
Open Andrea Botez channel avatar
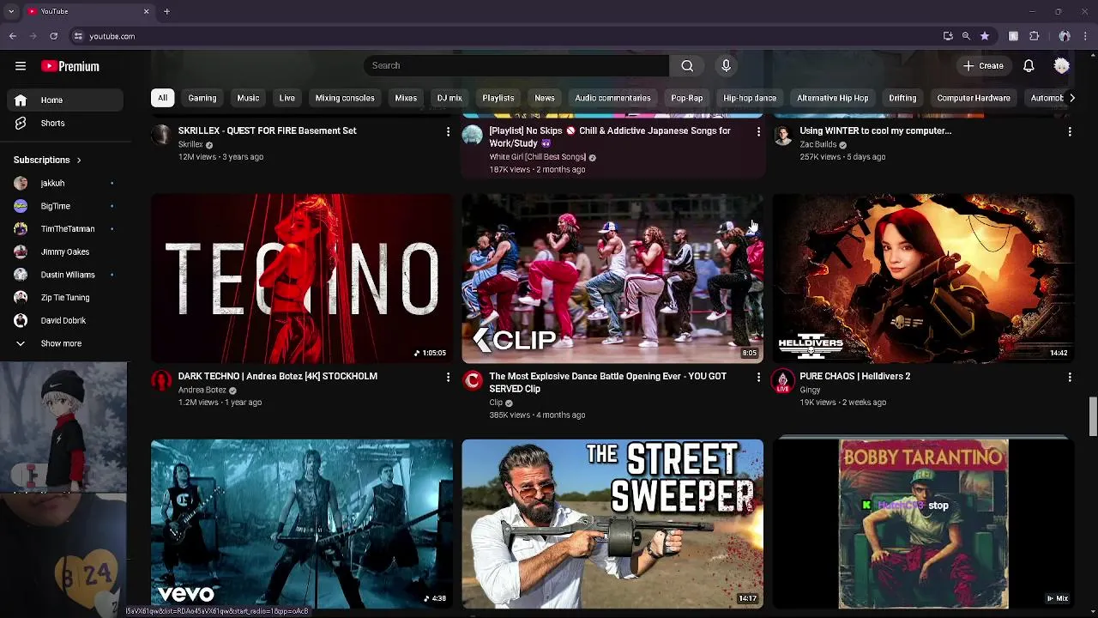click(x=161, y=380)
